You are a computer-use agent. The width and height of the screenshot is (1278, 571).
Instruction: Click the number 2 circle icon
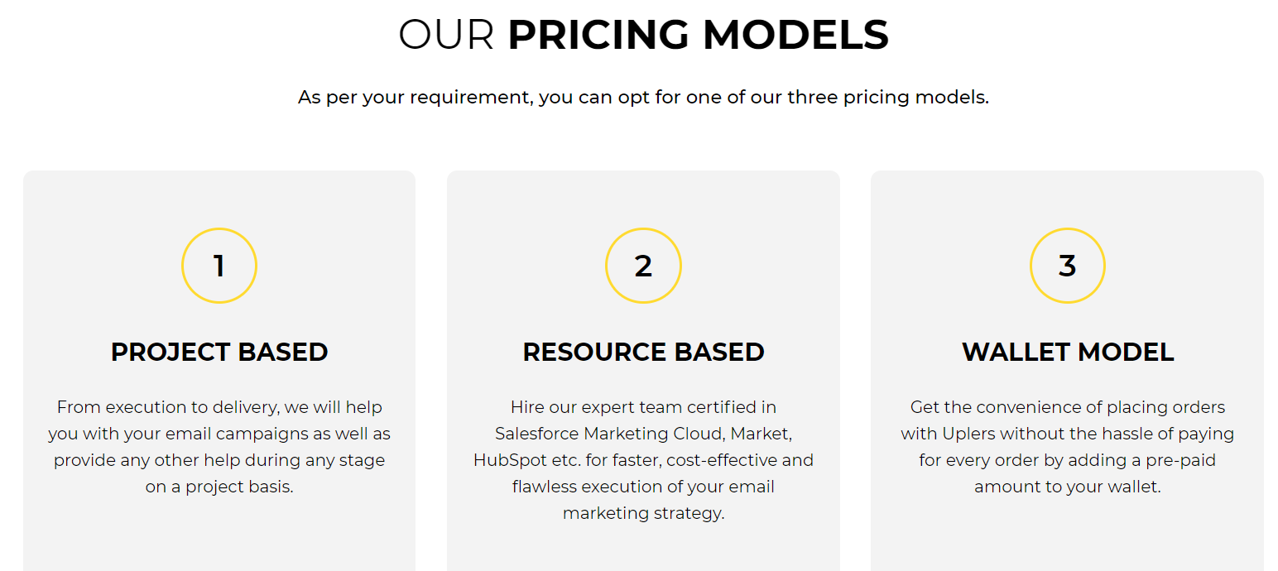(x=643, y=266)
